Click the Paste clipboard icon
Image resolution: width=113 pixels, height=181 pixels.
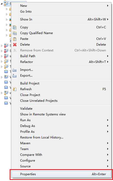point(15,39)
